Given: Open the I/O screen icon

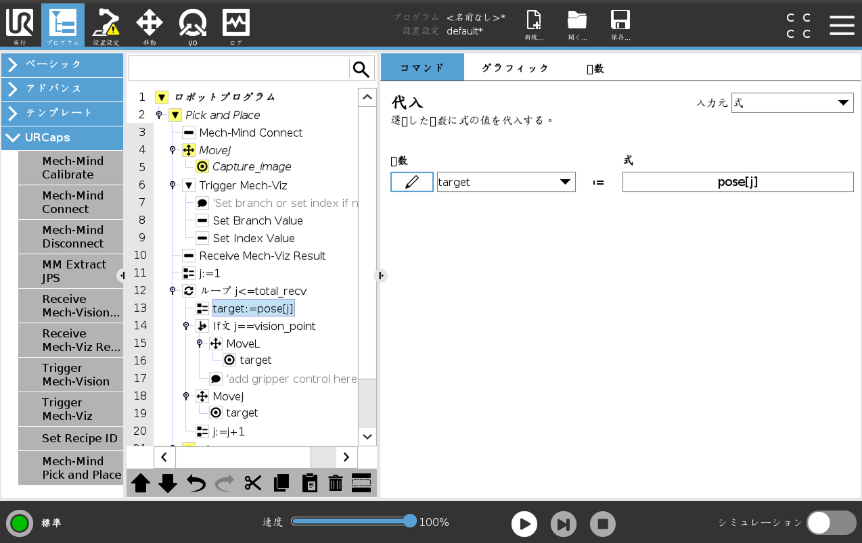Looking at the screenshot, I should pos(193,27).
